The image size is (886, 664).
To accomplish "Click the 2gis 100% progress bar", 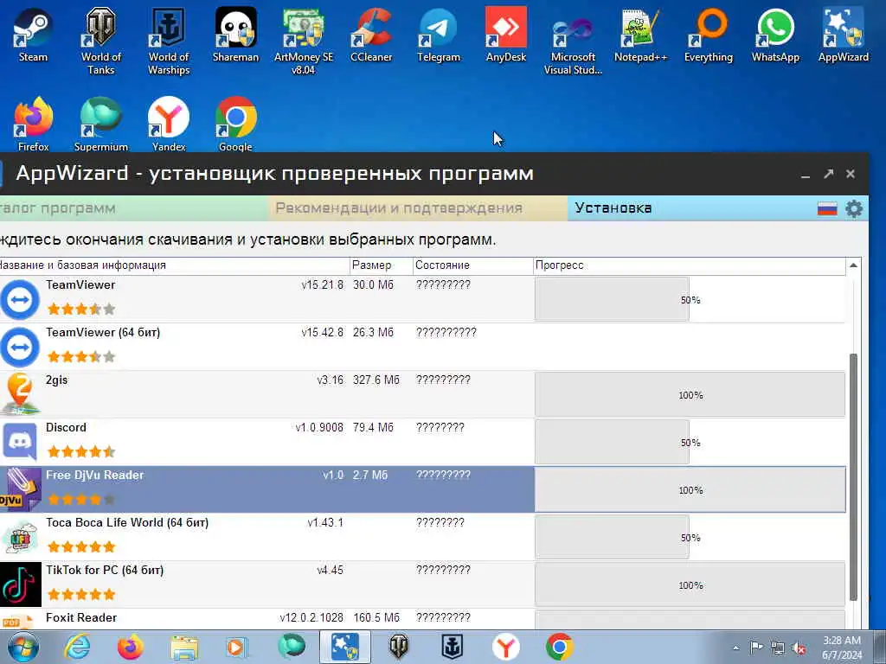I will (x=690, y=394).
